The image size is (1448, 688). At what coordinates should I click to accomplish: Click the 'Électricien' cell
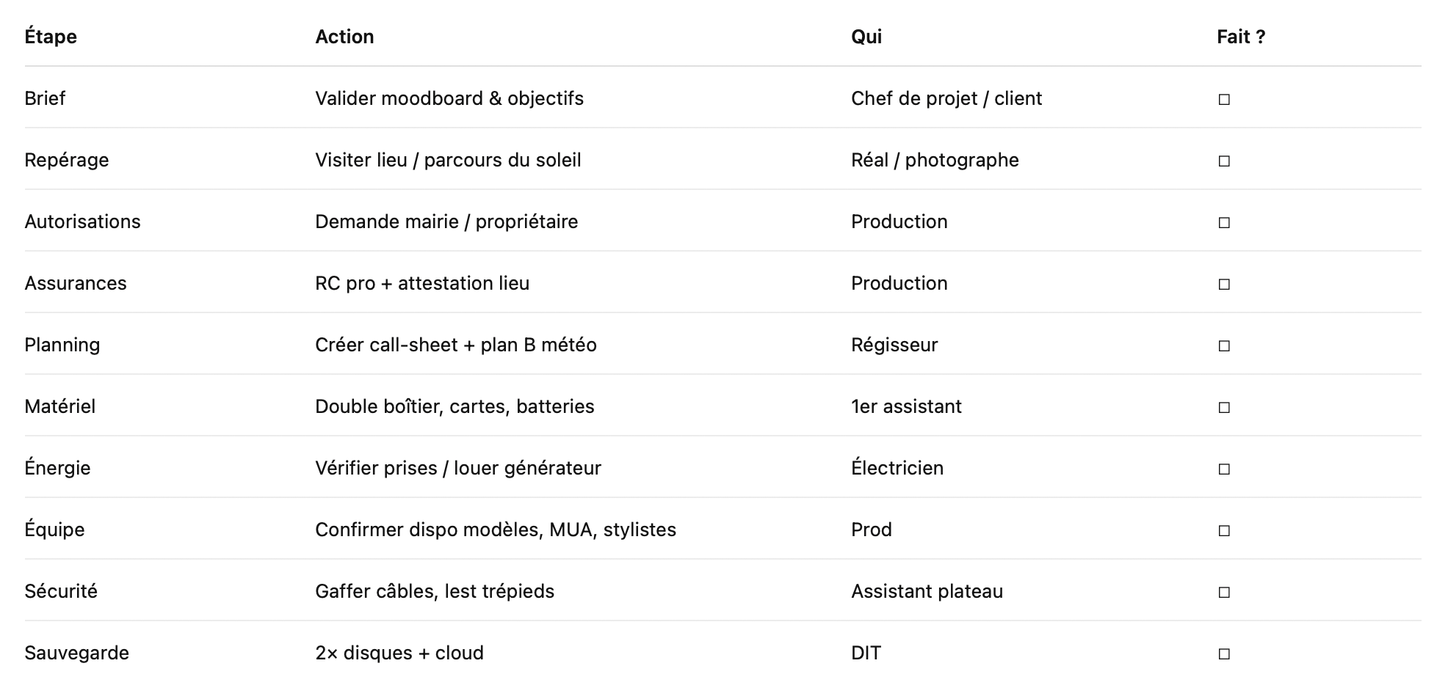pos(897,468)
